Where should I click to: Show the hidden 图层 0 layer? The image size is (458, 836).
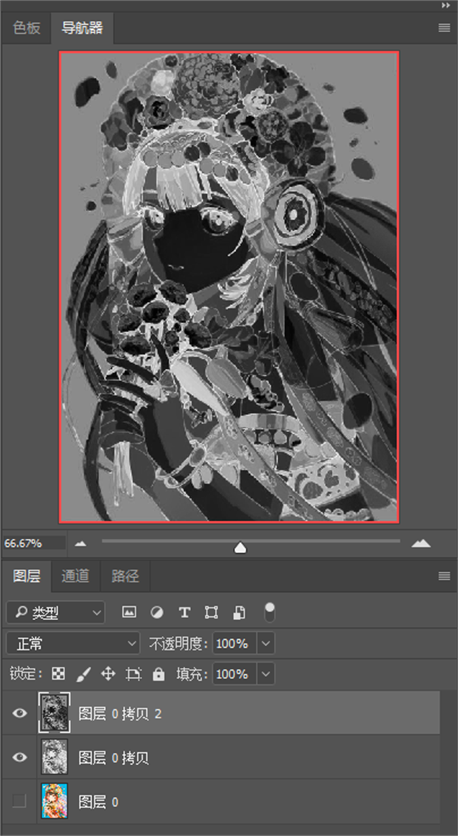(x=20, y=801)
